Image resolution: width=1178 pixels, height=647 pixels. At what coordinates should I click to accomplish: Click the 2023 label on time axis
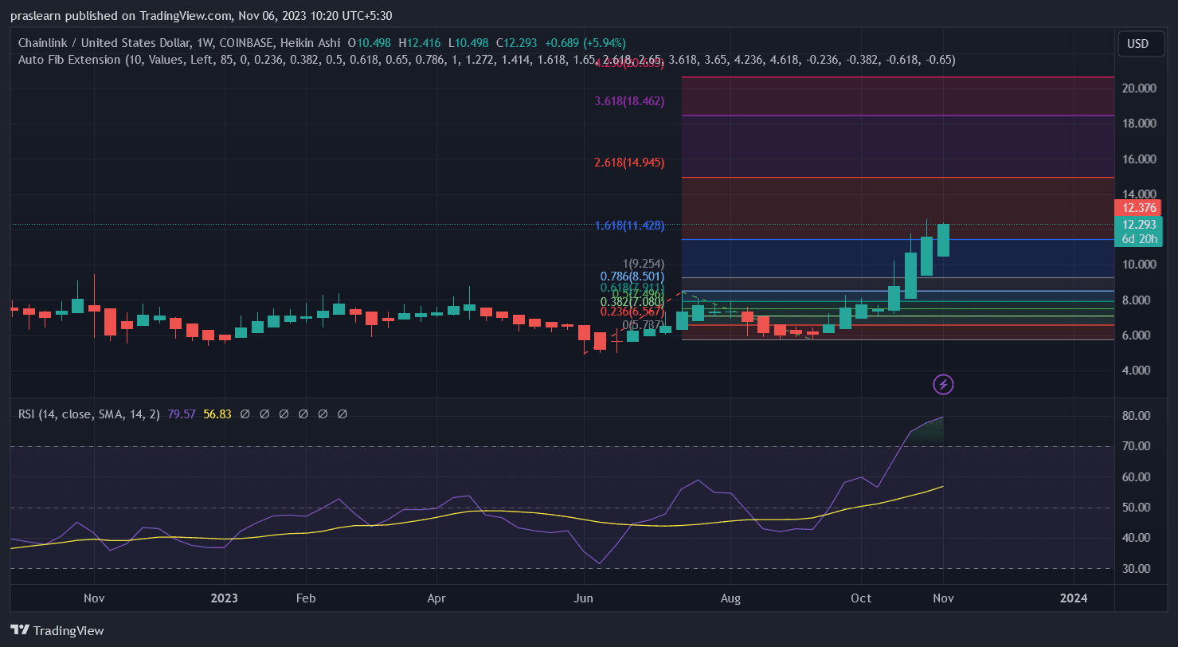point(225,598)
